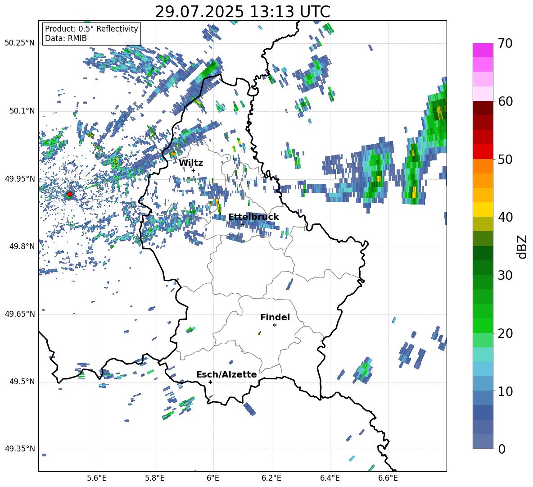
Task: Click the Findel station label
Action: point(275,317)
